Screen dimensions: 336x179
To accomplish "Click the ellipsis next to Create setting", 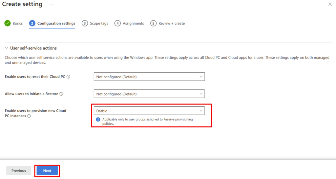I will click(51, 4).
